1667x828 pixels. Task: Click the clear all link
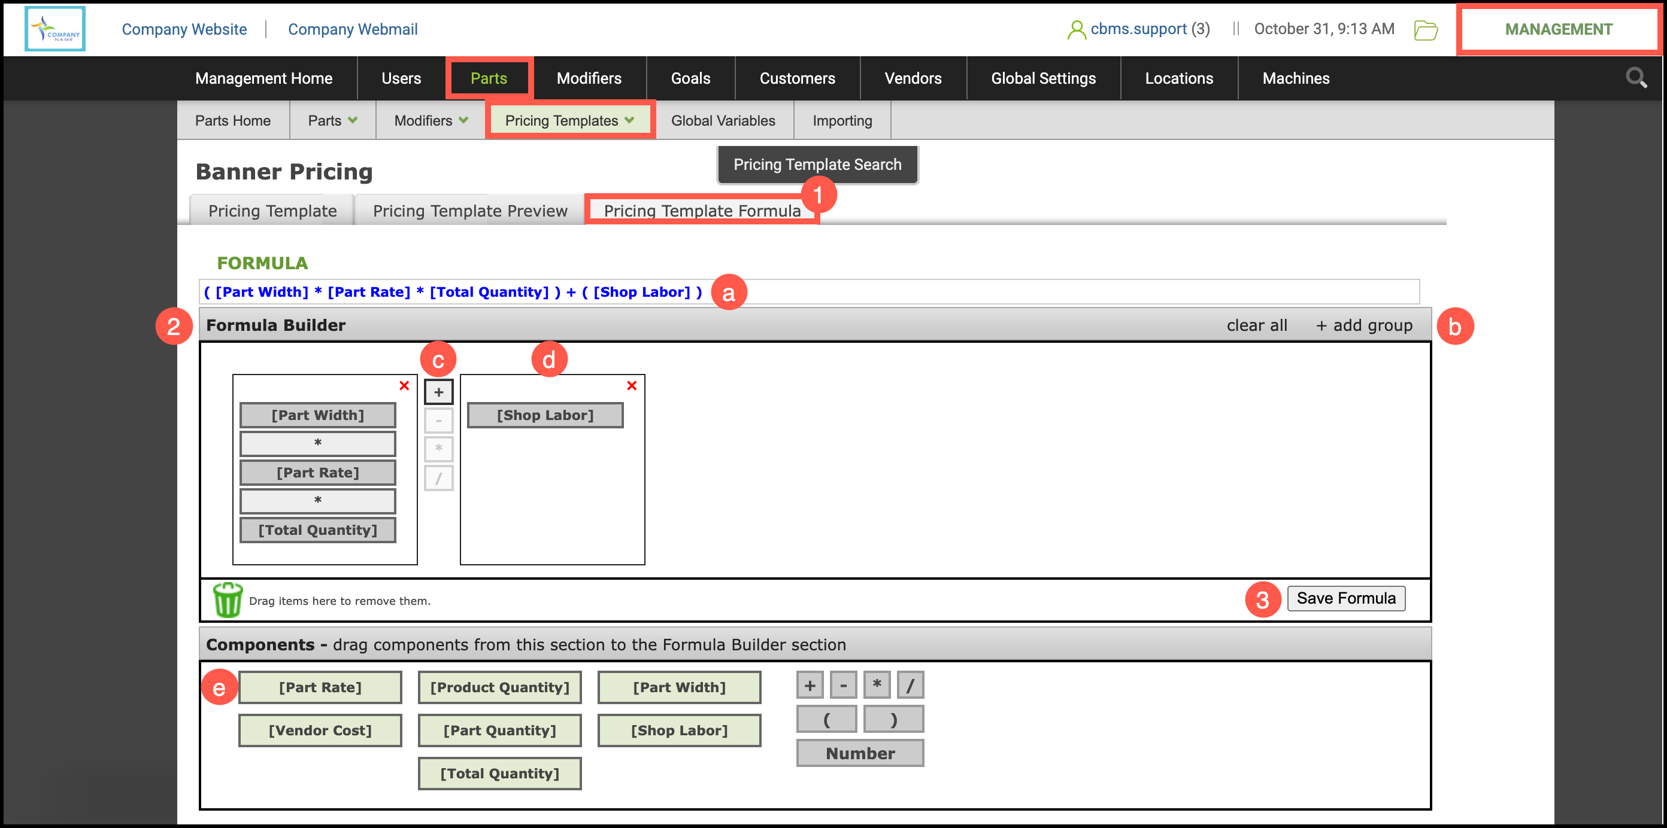[1256, 325]
